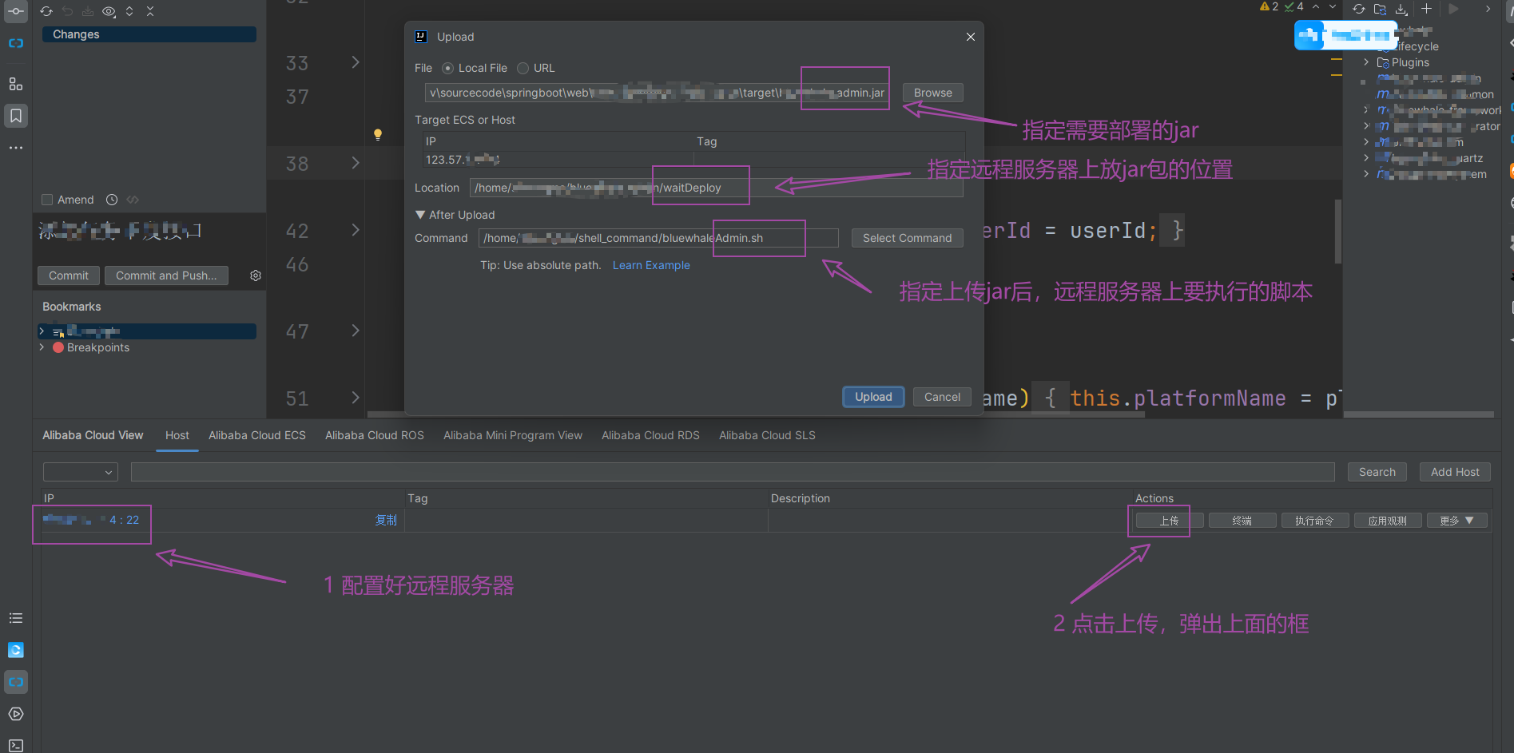This screenshot has height=753, width=1514.
Task: Click the Shelve changes icon
Action: 88,11
